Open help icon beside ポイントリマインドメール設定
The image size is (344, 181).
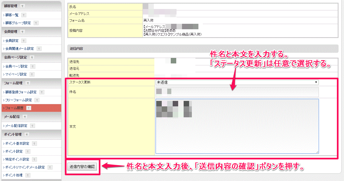tap(50, 167)
